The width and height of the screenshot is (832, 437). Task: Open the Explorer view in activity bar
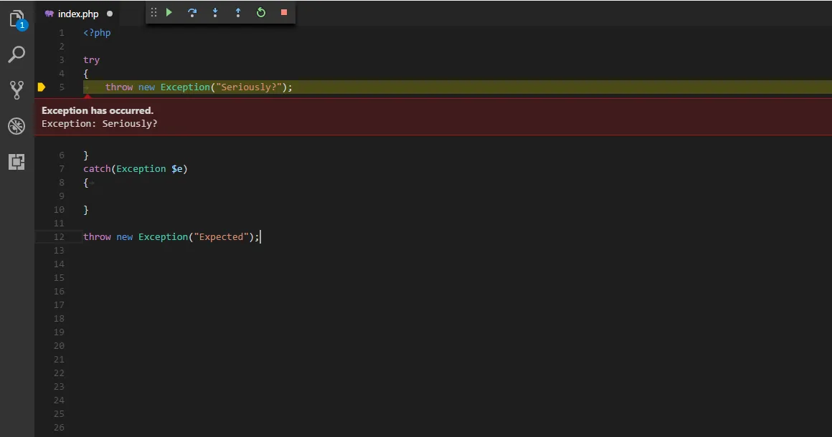coord(17,19)
